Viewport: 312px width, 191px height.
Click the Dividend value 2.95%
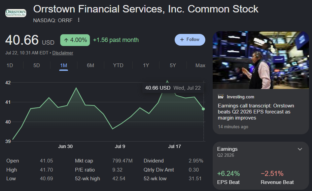[x=196, y=161]
